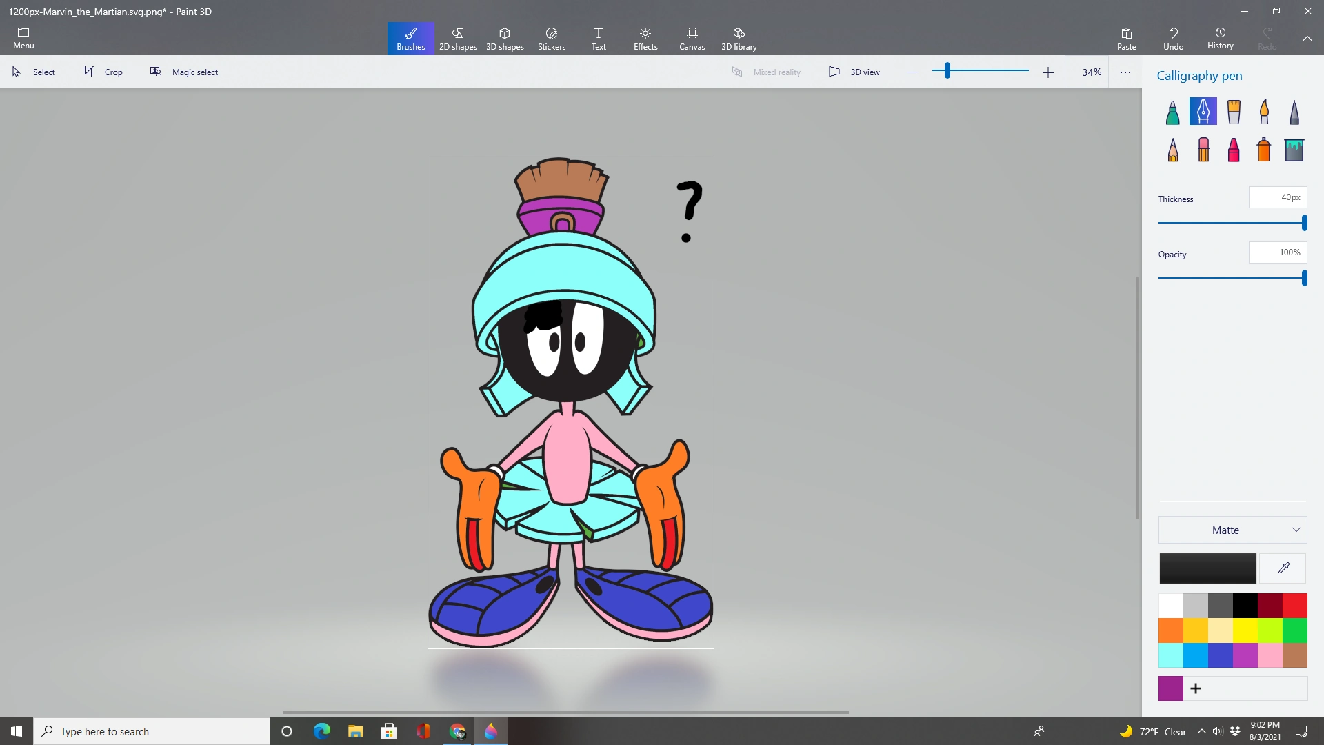Screen dimensions: 1324x745
Task: Select the Oil brush tool
Action: (x=1234, y=112)
